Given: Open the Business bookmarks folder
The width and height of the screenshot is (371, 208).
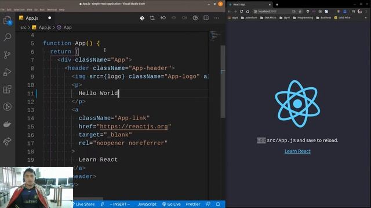Looking at the screenshot, I should pyautogui.click(x=323, y=18).
